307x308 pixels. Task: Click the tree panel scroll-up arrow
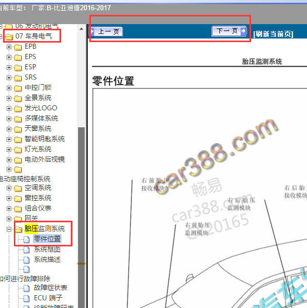(81, 29)
